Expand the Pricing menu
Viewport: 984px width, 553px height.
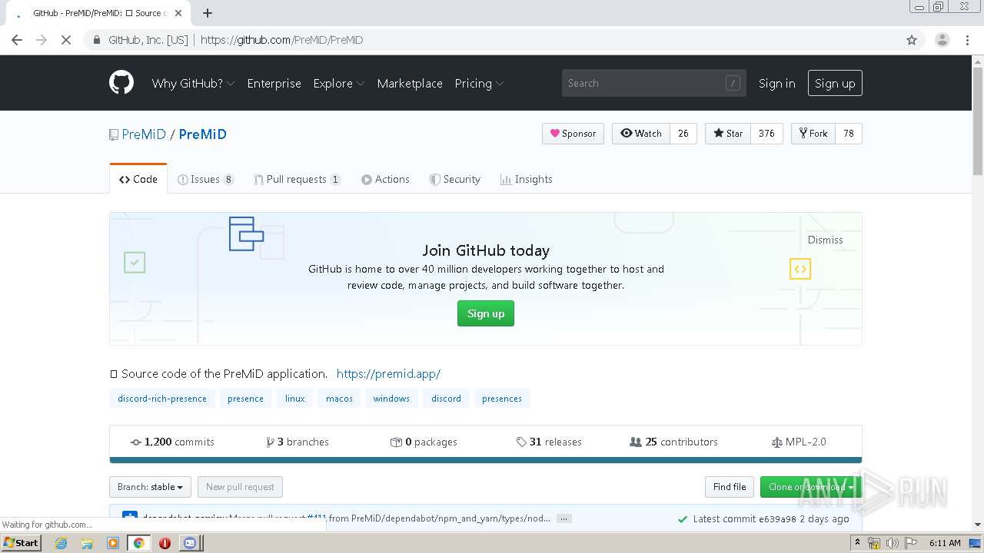pyautogui.click(x=479, y=83)
